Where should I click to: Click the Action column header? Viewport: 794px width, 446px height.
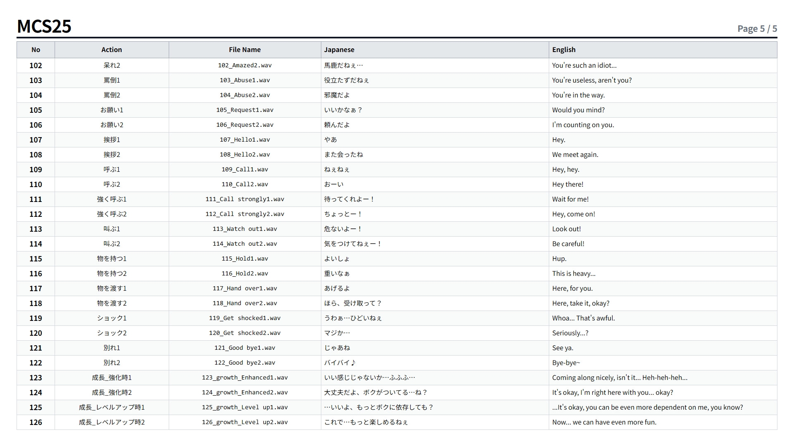point(112,50)
